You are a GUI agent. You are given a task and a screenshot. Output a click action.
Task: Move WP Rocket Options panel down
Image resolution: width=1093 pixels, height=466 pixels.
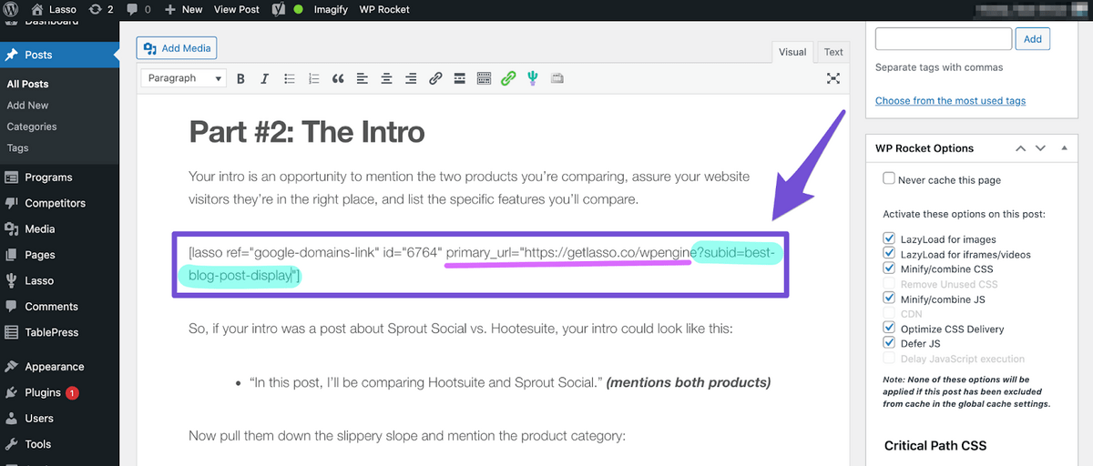click(1040, 148)
